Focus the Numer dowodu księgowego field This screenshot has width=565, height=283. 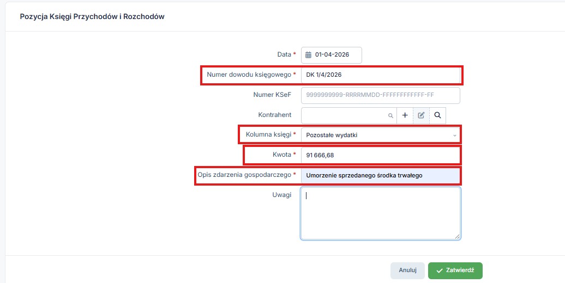coord(380,75)
